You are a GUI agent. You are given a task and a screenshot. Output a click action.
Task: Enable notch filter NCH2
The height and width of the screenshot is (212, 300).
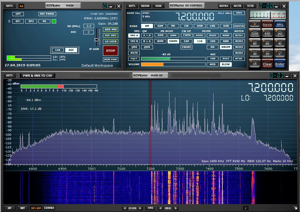239,41
